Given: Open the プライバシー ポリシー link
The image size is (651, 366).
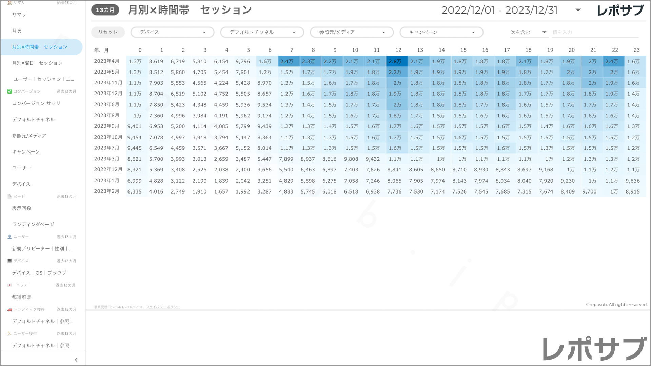Looking at the screenshot, I should [x=163, y=307].
